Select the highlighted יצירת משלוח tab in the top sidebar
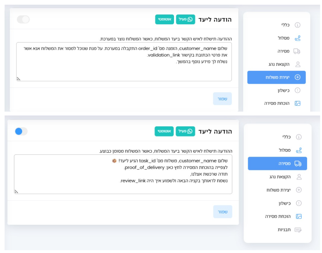Image resolution: width=322 pixels, height=253 pixels. click(277, 77)
